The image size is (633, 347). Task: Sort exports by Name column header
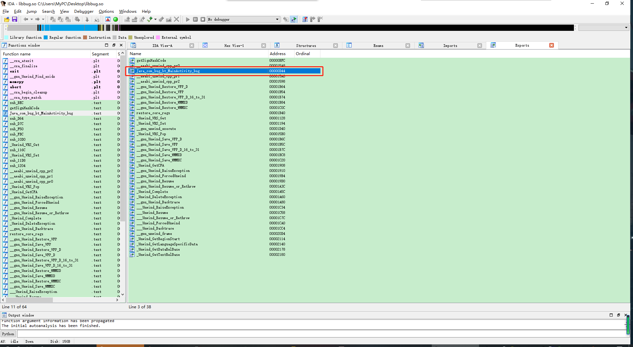point(198,54)
